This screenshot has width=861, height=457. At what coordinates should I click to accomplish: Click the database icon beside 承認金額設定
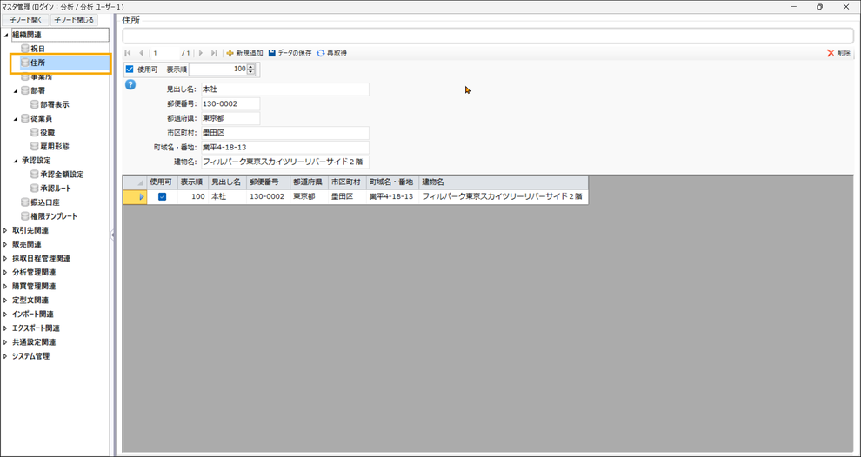pos(35,174)
